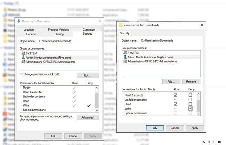Click the Add... button in Permissions dialog
Image resolution: width=226 pixels, height=145 pixels.
pos(171,82)
